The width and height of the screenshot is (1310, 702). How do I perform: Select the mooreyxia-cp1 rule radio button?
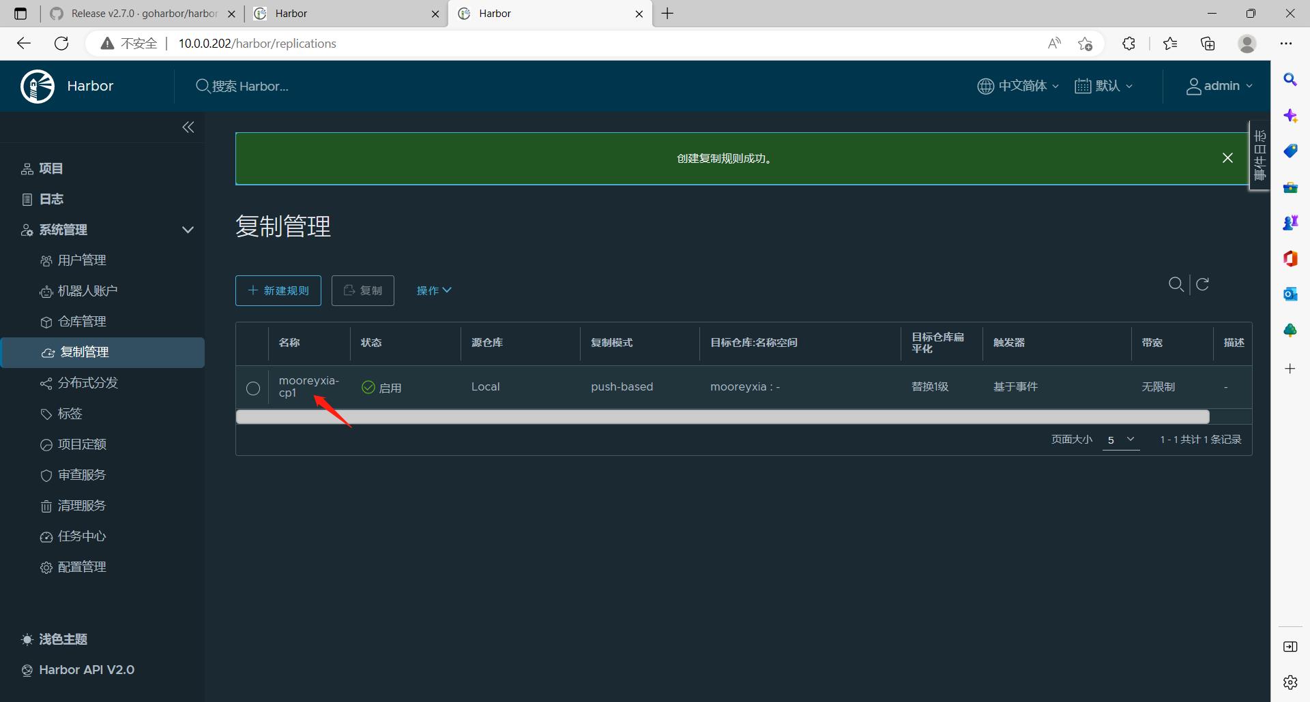[x=253, y=388]
